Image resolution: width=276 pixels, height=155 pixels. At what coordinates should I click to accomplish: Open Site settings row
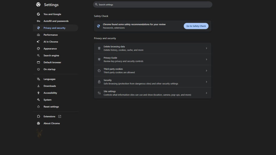(x=153, y=93)
